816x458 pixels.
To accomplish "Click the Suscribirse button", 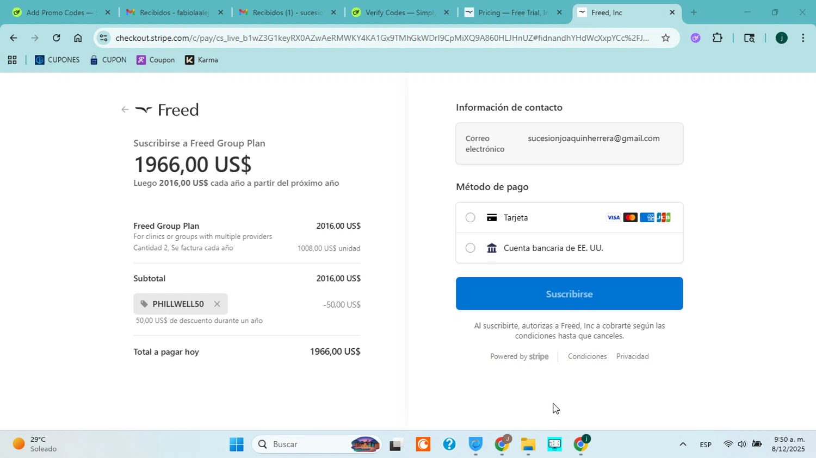I will 569,294.
